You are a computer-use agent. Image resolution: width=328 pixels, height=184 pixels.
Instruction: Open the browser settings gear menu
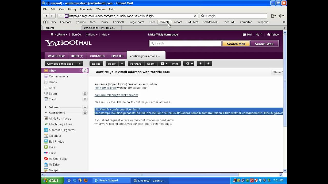281,16
